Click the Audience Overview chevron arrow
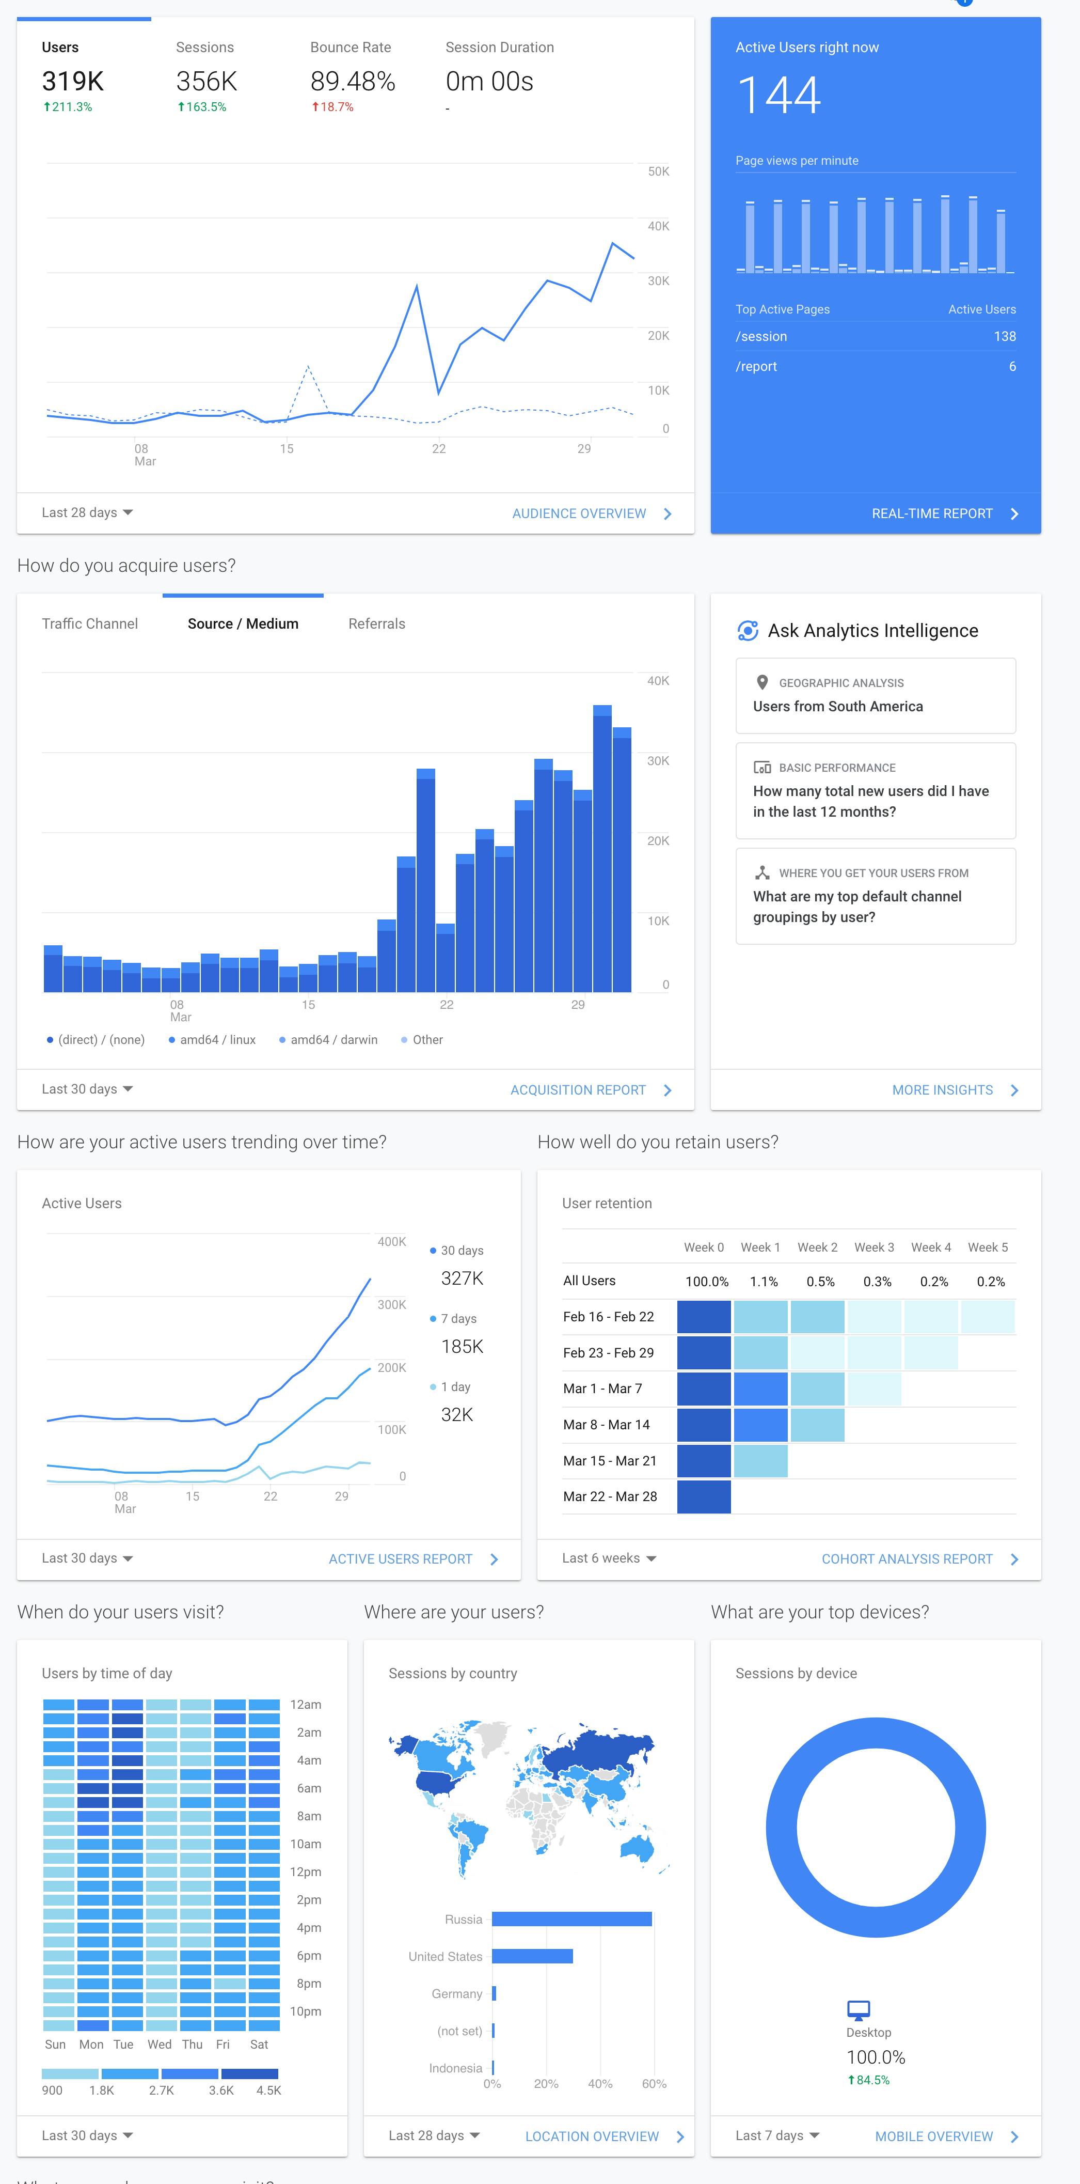1080x2184 pixels. click(668, 514)
